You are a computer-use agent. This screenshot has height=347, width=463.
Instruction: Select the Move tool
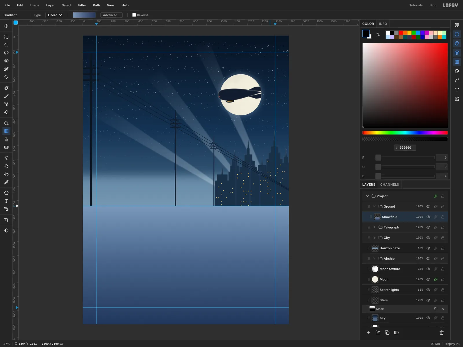click(6, 26)
